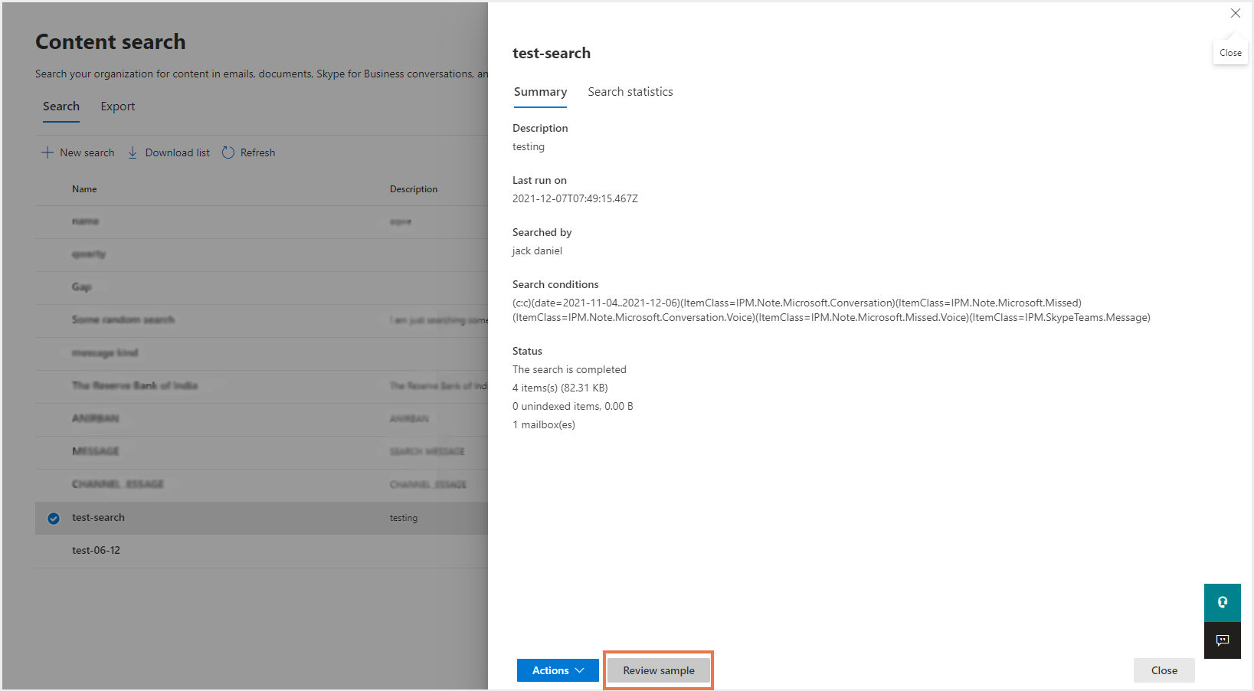Viewport: 1254px width, 691px height.
Task: Click the plus icon for New search
Action: point(47,152)
